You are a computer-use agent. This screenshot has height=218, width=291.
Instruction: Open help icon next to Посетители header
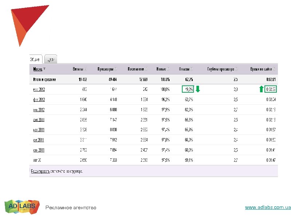pyautogui.click(x=146, y=69)
